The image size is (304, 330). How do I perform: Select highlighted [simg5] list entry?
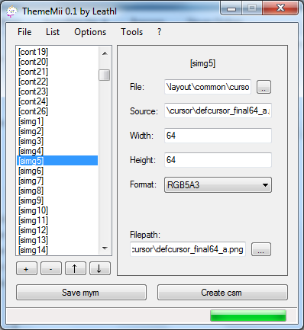tap(57, 161)
